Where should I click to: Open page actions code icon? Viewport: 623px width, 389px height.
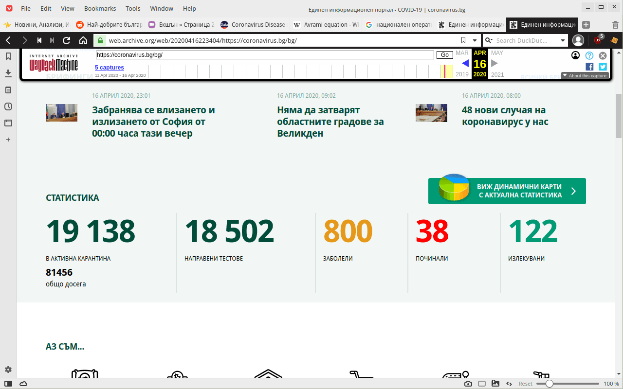pos(509,384)
